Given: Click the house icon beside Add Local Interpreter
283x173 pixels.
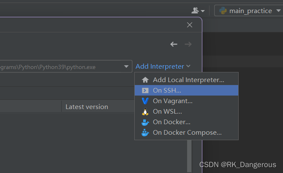Looking at the screenshot, I should click(145, 80).
